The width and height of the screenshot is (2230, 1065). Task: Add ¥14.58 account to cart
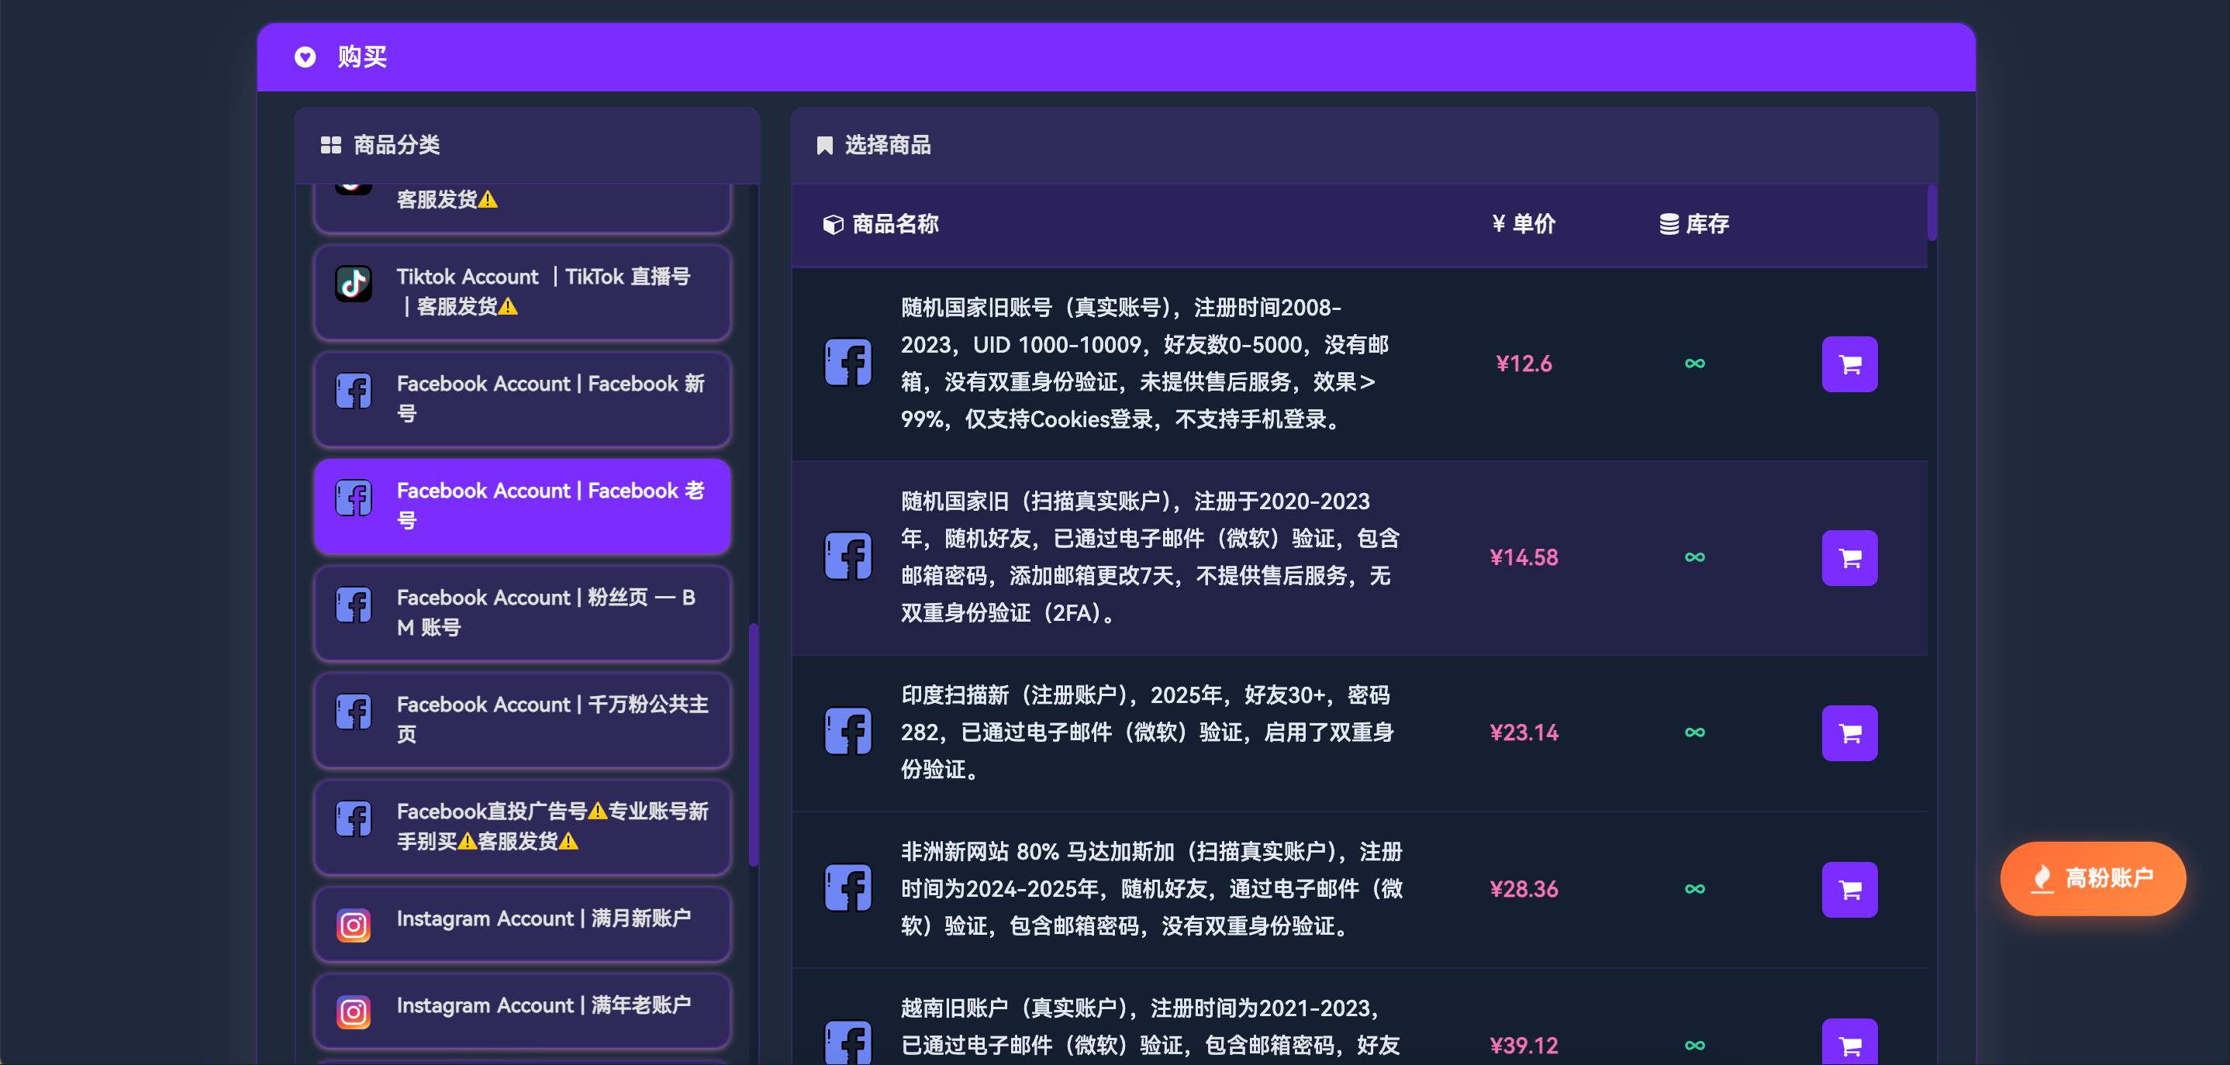coord(1849,558)
